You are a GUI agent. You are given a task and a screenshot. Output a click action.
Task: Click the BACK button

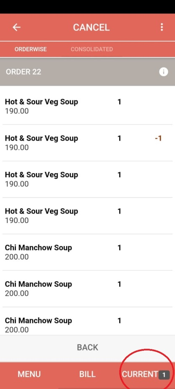[87, 347]
